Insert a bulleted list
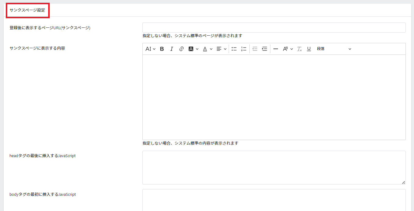The width and height of the screenshot is (414, 211). [234, 49]
